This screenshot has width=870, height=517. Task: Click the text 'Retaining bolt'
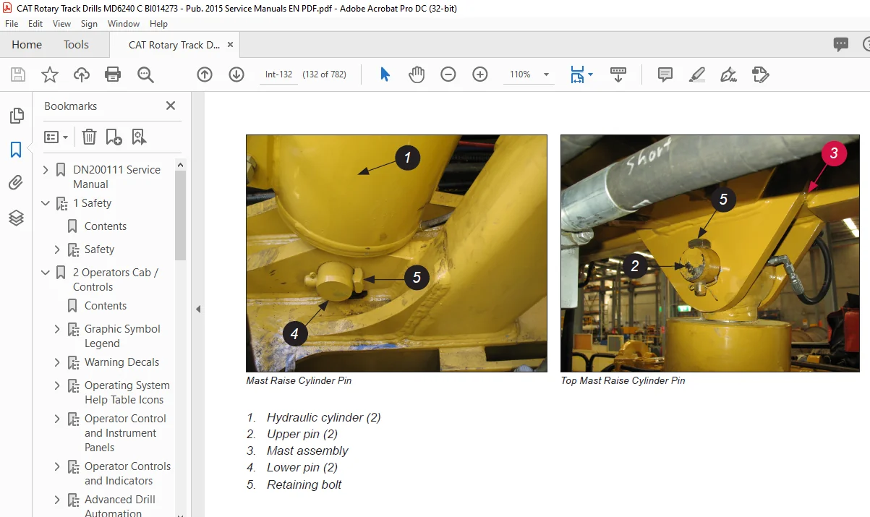click(x=304, y=484)
